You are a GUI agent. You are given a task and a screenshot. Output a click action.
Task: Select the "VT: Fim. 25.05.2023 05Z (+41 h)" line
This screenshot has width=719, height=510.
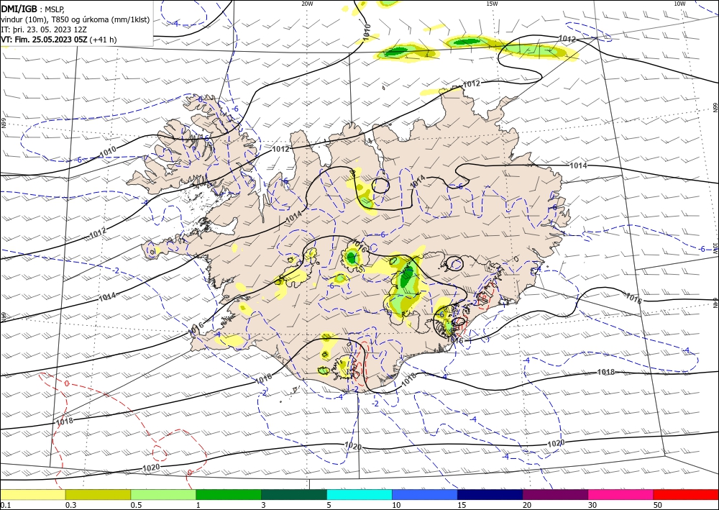click(59, 40)
